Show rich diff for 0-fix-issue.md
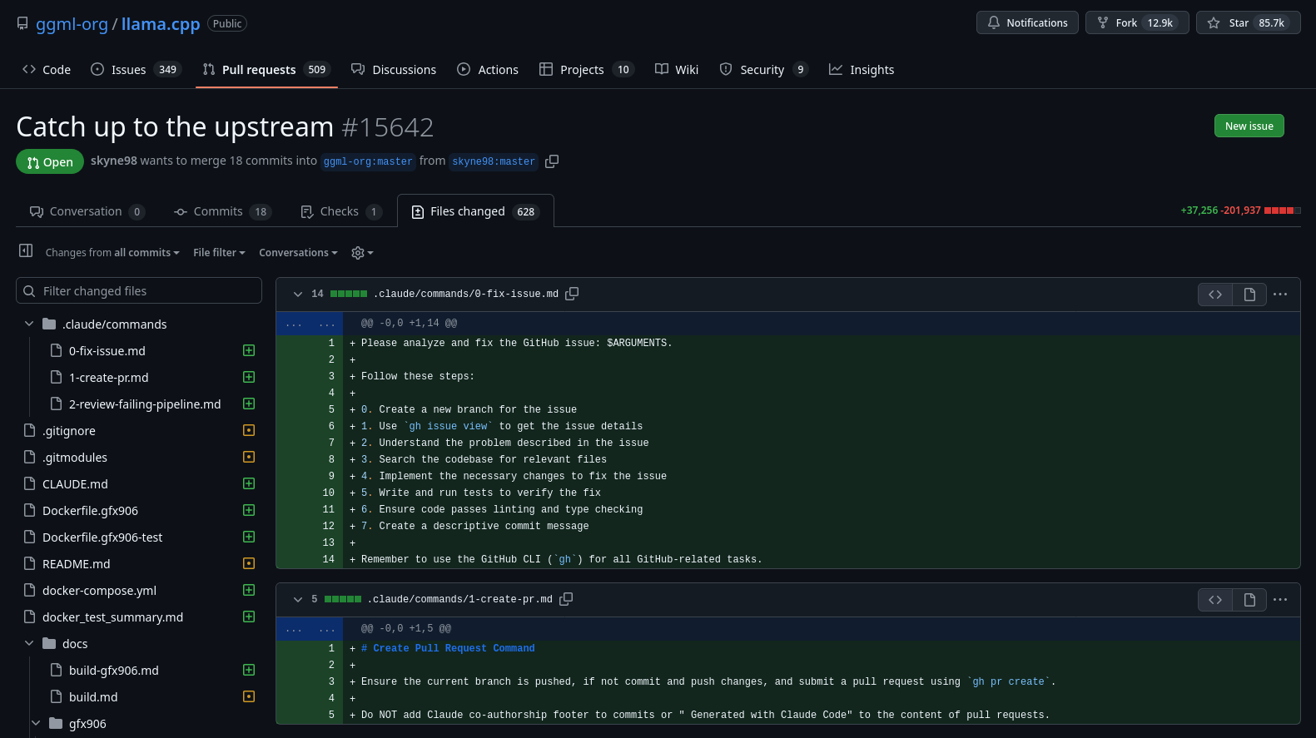Screen dimensions: 1316x738 (1249, 295)
